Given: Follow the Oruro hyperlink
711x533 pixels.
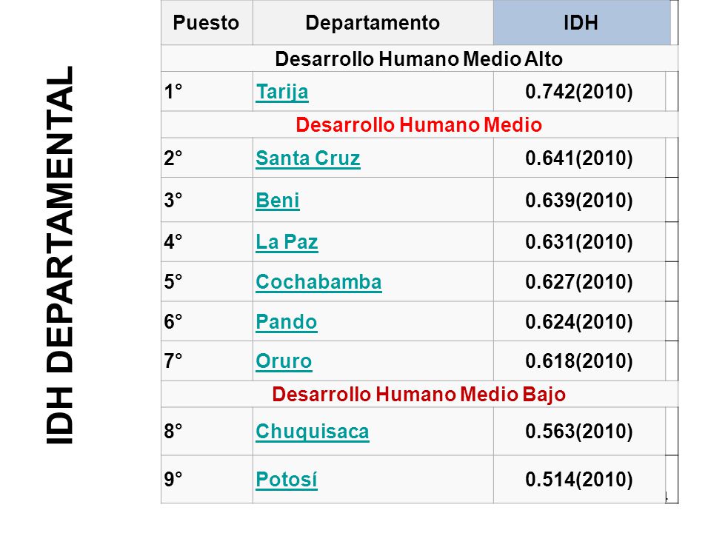Looking at the screenshot, I should click(284, 361).
